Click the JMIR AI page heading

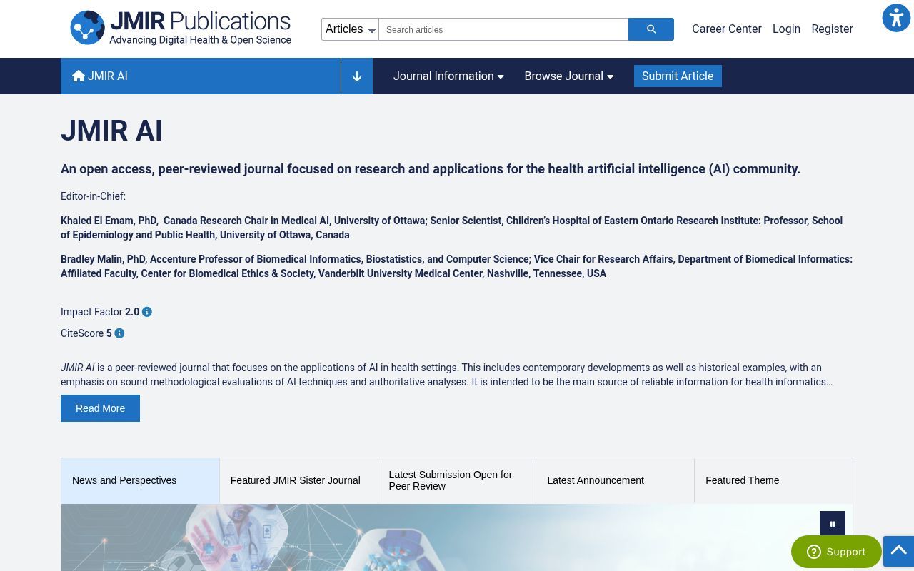click(111, 131)
